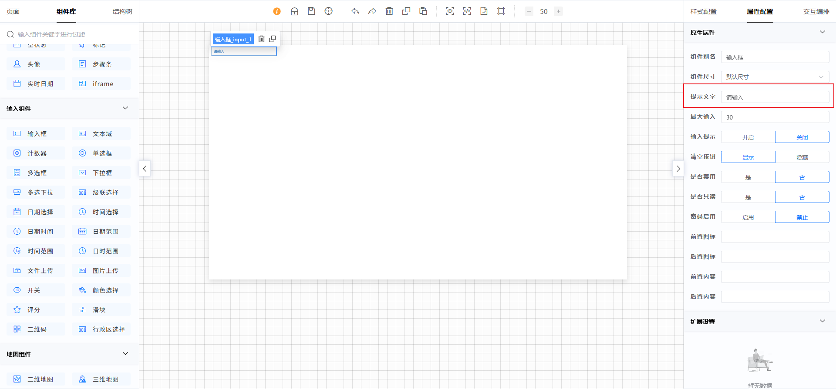
Task: Collapse the 原生属性 section
Action: click(822, 32)
